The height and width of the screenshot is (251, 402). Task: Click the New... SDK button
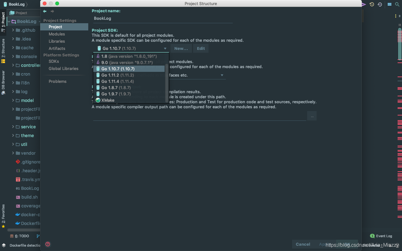(x=181, y=48)
